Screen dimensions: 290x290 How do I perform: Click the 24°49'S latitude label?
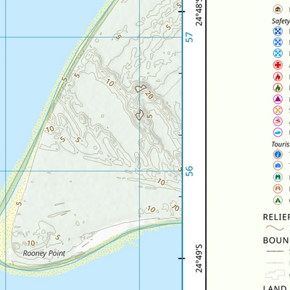199,258
